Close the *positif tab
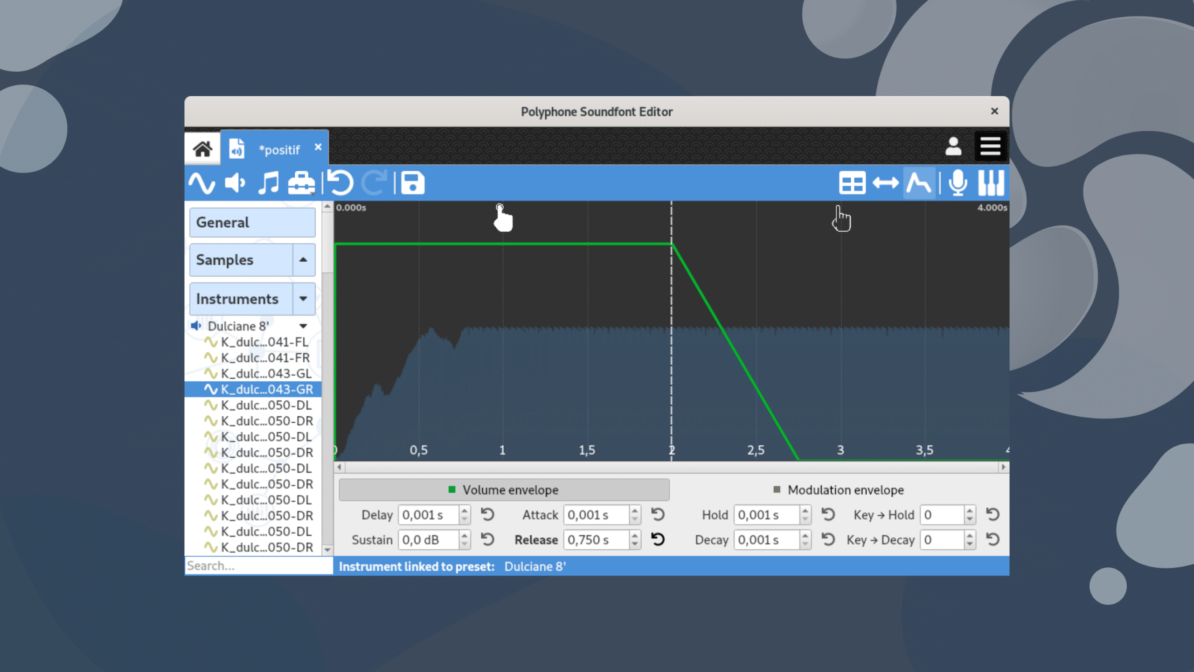Screen dimensions: 1194x672 pos(318,147)
